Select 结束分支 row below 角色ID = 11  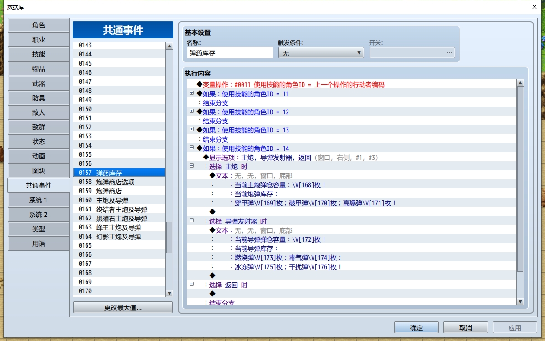coord(351,103)
